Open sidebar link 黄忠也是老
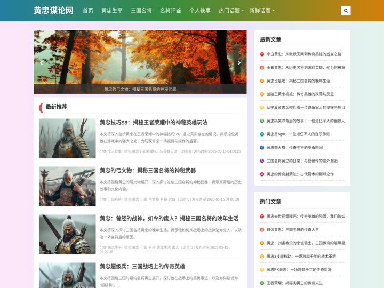 [x=298, y=81]
